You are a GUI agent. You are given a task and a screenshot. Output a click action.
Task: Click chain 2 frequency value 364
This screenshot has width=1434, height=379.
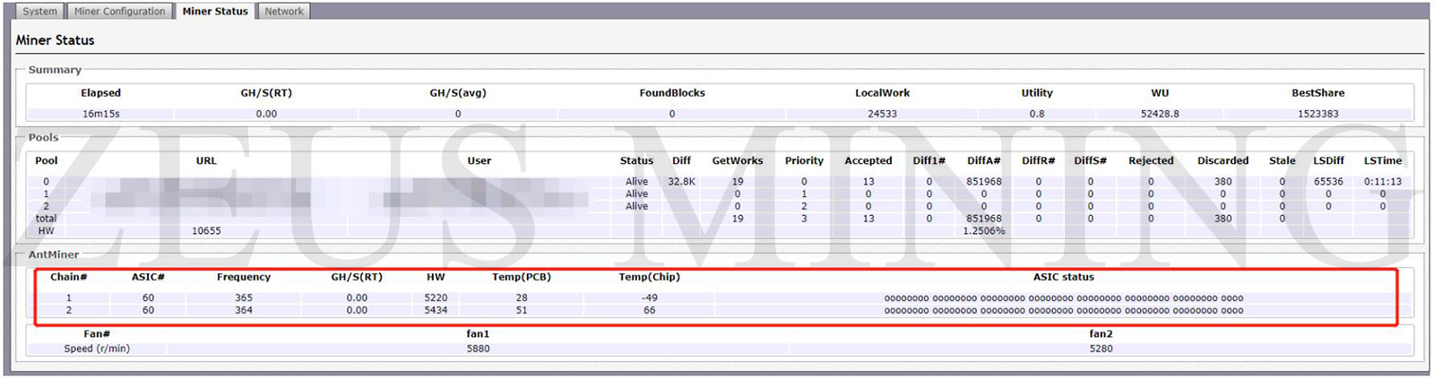click(x=244, y=310)
